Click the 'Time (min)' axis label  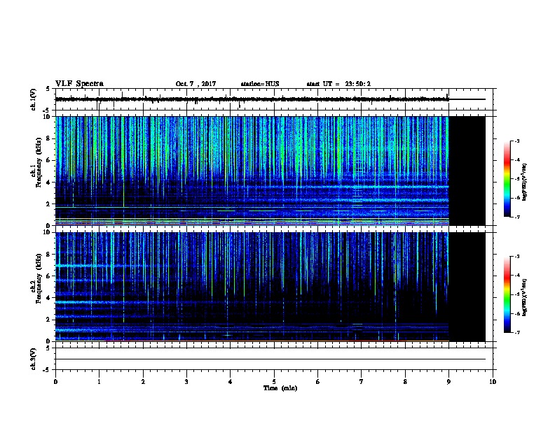(x=280, y=388)
